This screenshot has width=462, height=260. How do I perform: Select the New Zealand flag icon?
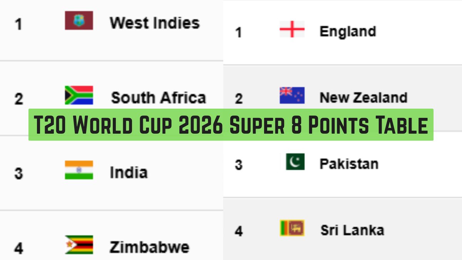coord(292,95)
